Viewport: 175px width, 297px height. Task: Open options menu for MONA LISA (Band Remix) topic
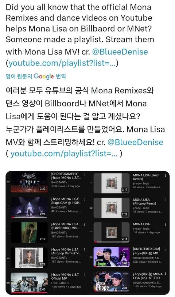(x=166, y=176)
